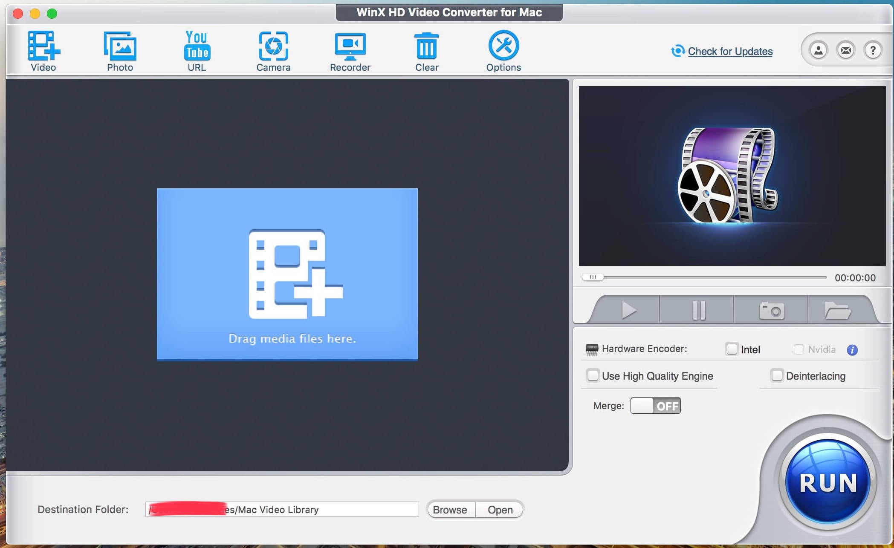Viewport: 894px width, 548px height.
Task: Click the Browse destination folder button
Action: (x=449, y=509)
